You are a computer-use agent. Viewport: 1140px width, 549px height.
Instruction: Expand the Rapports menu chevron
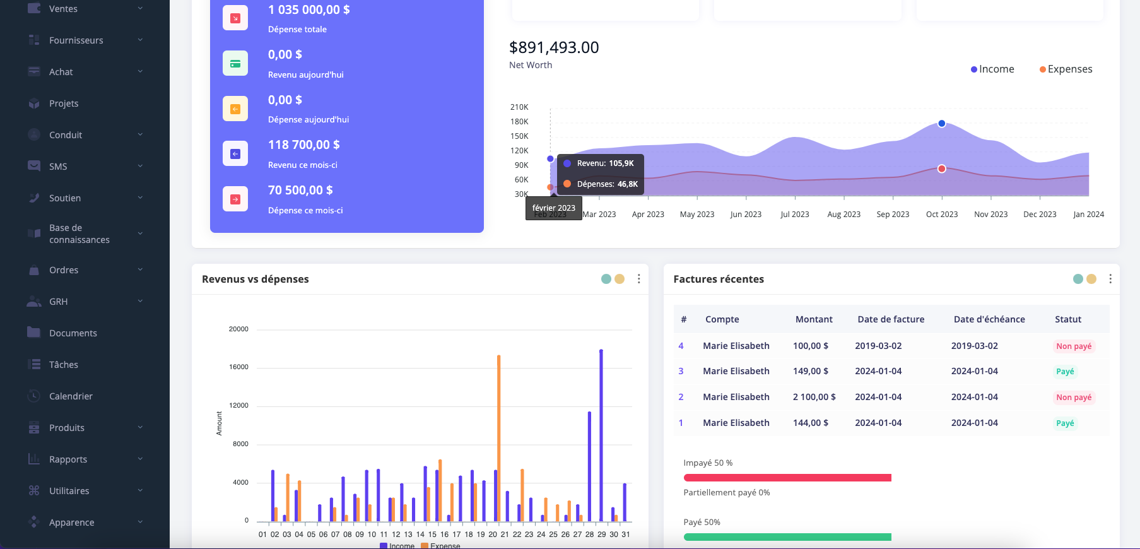click(x=140, y=459)
